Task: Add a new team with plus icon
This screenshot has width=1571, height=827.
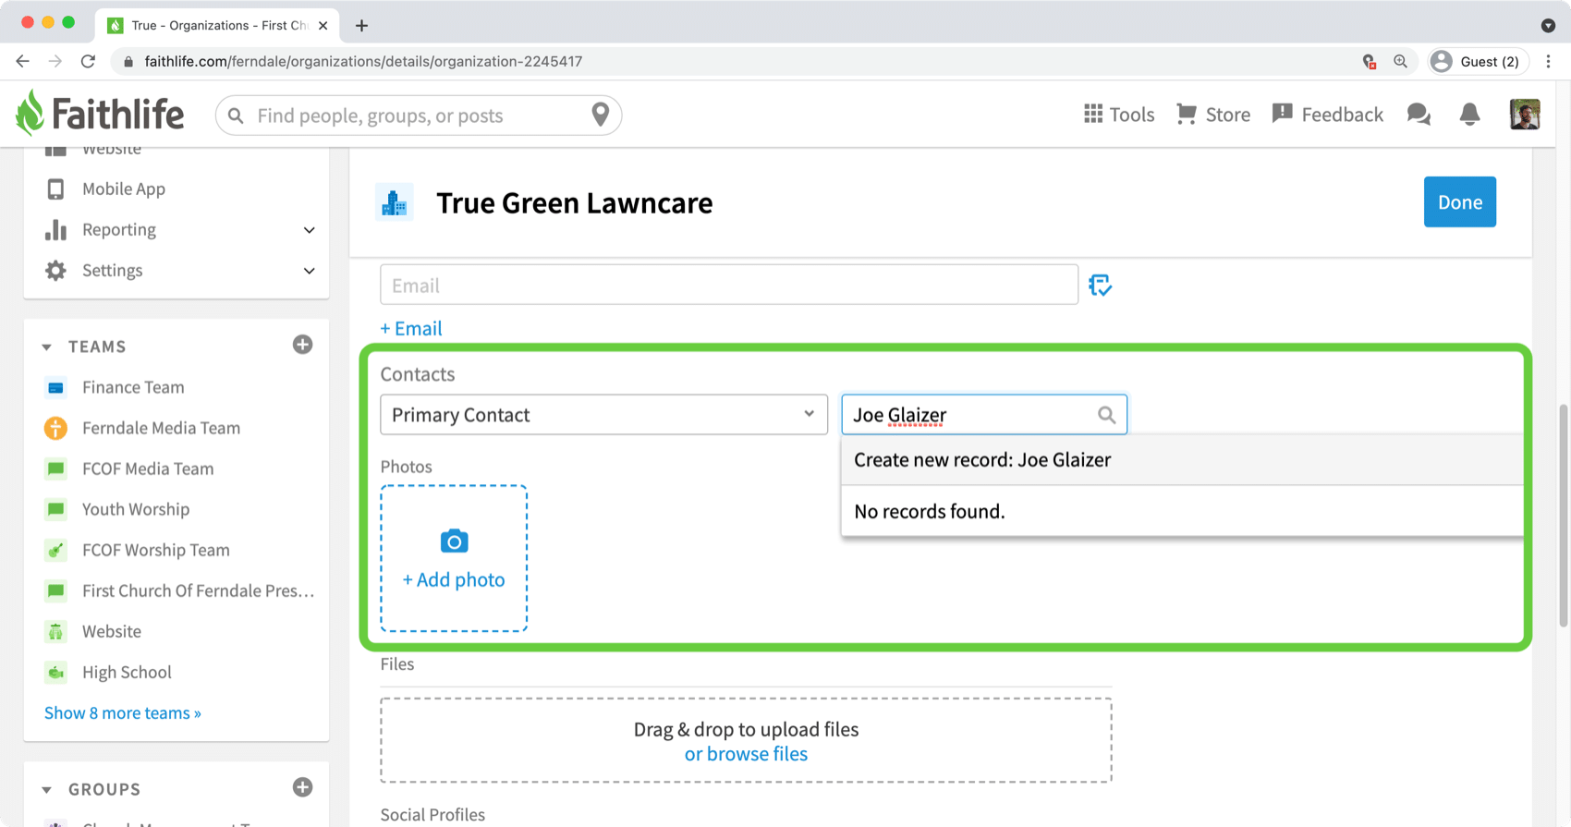Action: [x=302, y=345]
